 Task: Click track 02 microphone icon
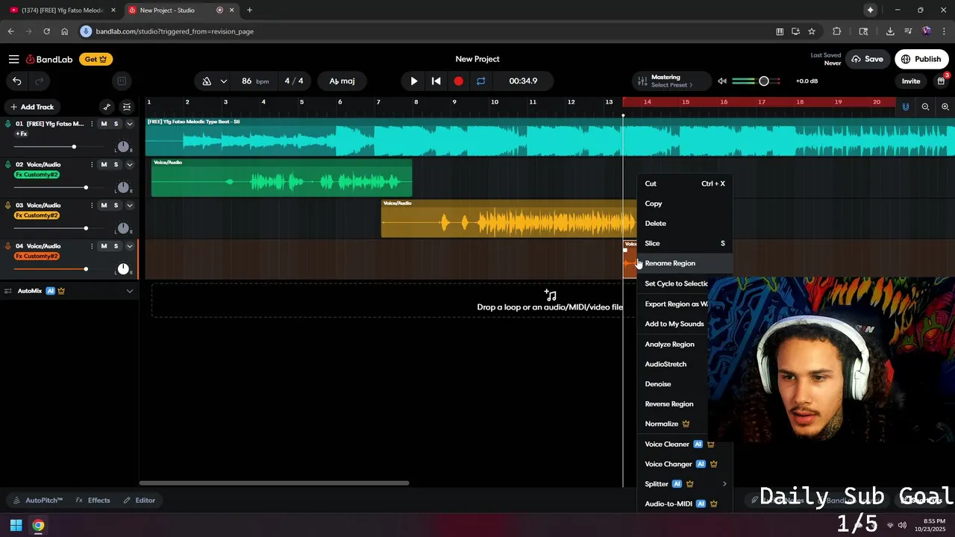coord(7,165)
